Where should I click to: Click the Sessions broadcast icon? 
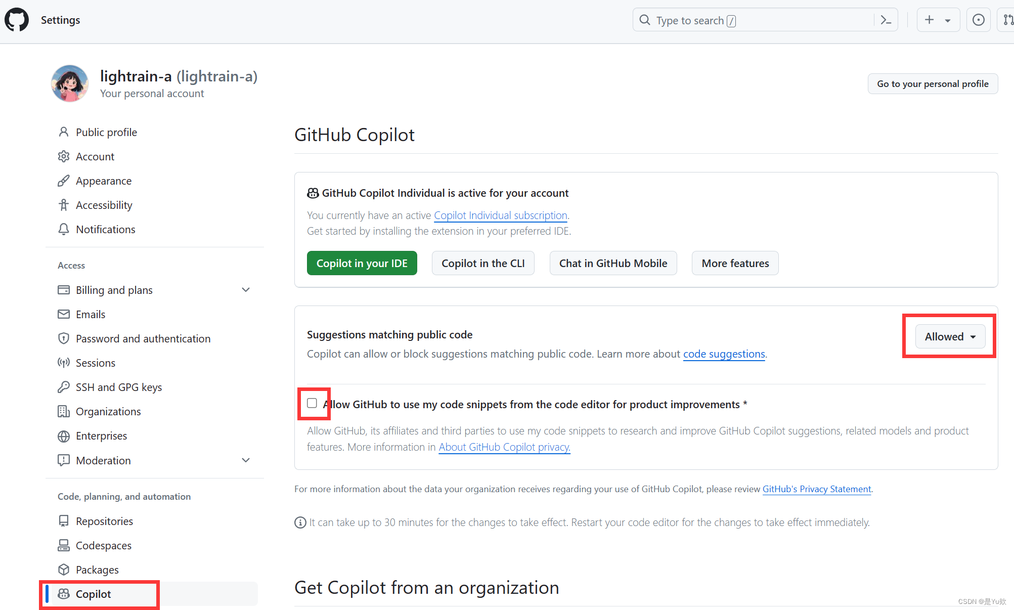(63, 363)
